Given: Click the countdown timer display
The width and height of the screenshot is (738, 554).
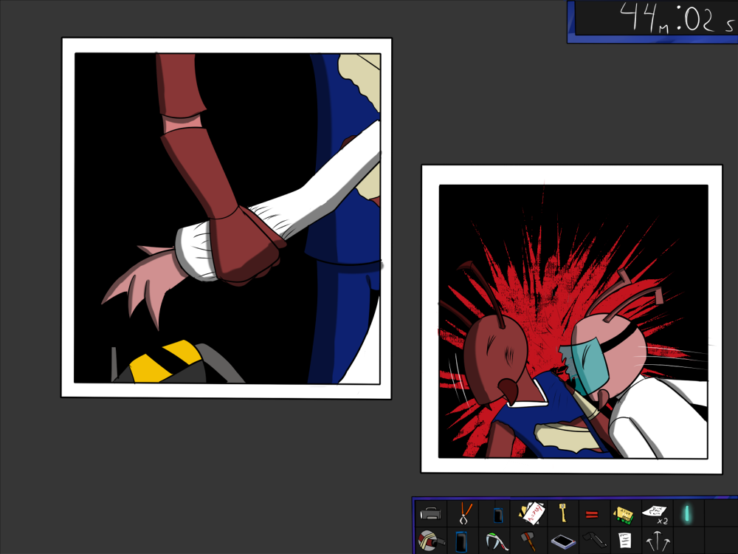Looking at the screenshot, I should 653,18.
